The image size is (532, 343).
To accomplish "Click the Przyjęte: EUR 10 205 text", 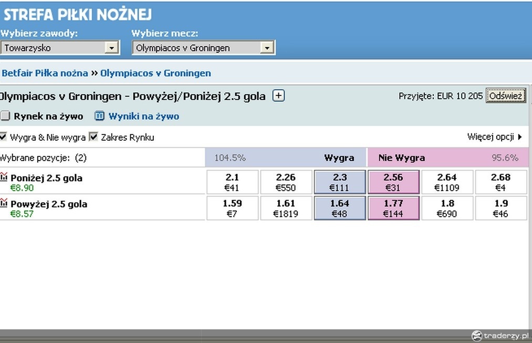I will click(441, 96).
